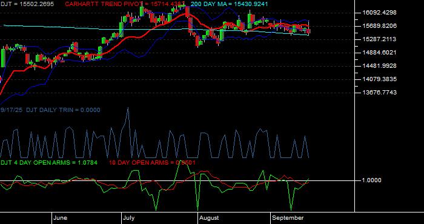Click the latest candlestick on the price chart

coord(309,31)
